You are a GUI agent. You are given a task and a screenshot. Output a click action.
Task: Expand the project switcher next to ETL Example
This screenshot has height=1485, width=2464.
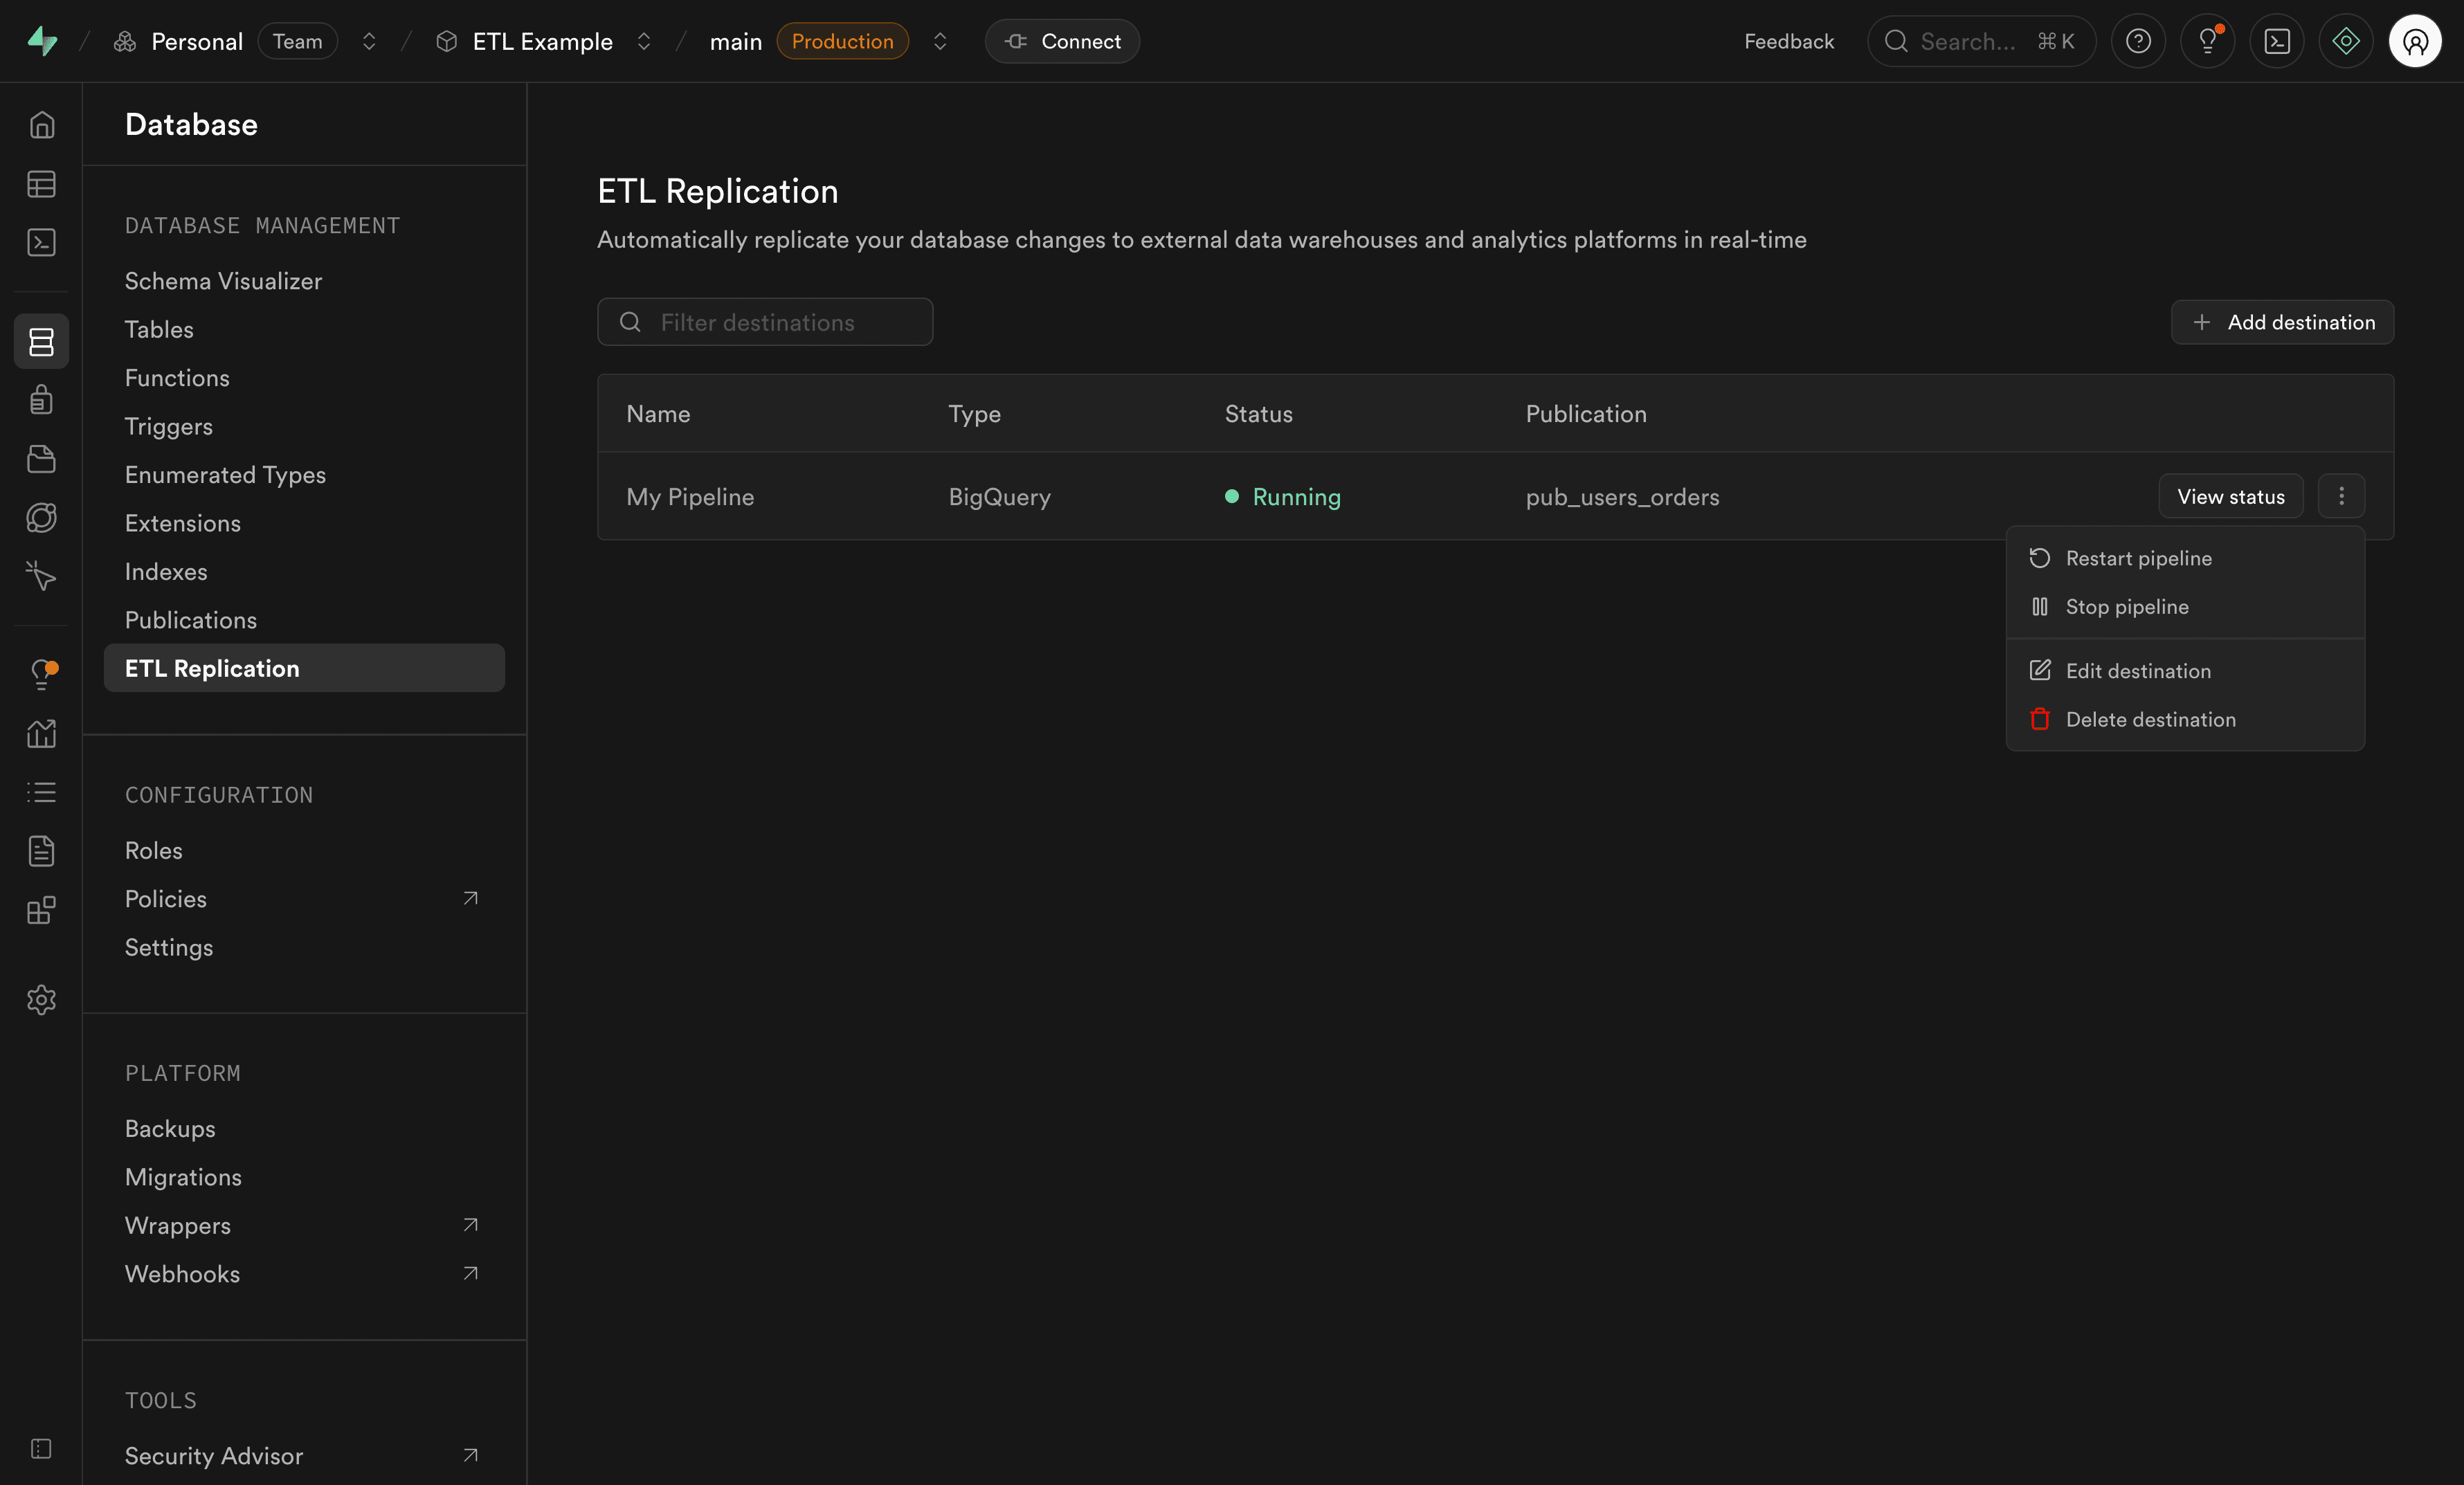644,41
